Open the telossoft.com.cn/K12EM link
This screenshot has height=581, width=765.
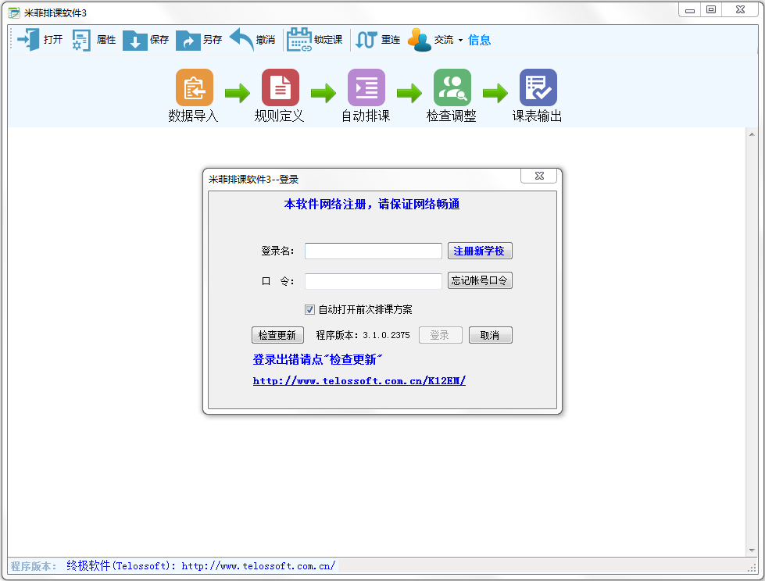tap(359, 380)
